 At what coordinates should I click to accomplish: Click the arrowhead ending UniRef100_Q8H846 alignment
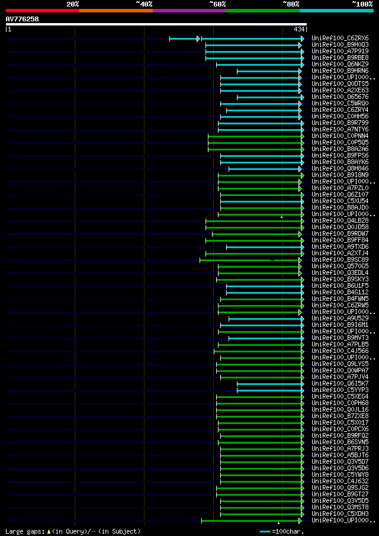(300, 169)
